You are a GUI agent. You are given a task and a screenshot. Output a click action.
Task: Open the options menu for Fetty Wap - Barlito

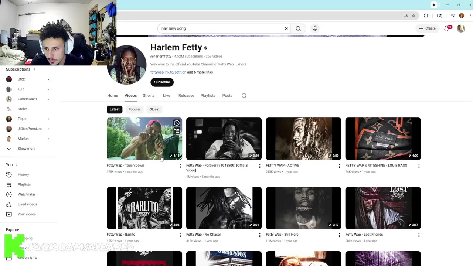[180, 235]
